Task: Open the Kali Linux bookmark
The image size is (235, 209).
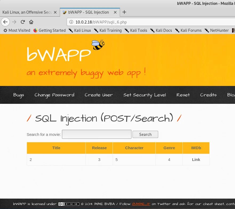Action: 80,30
